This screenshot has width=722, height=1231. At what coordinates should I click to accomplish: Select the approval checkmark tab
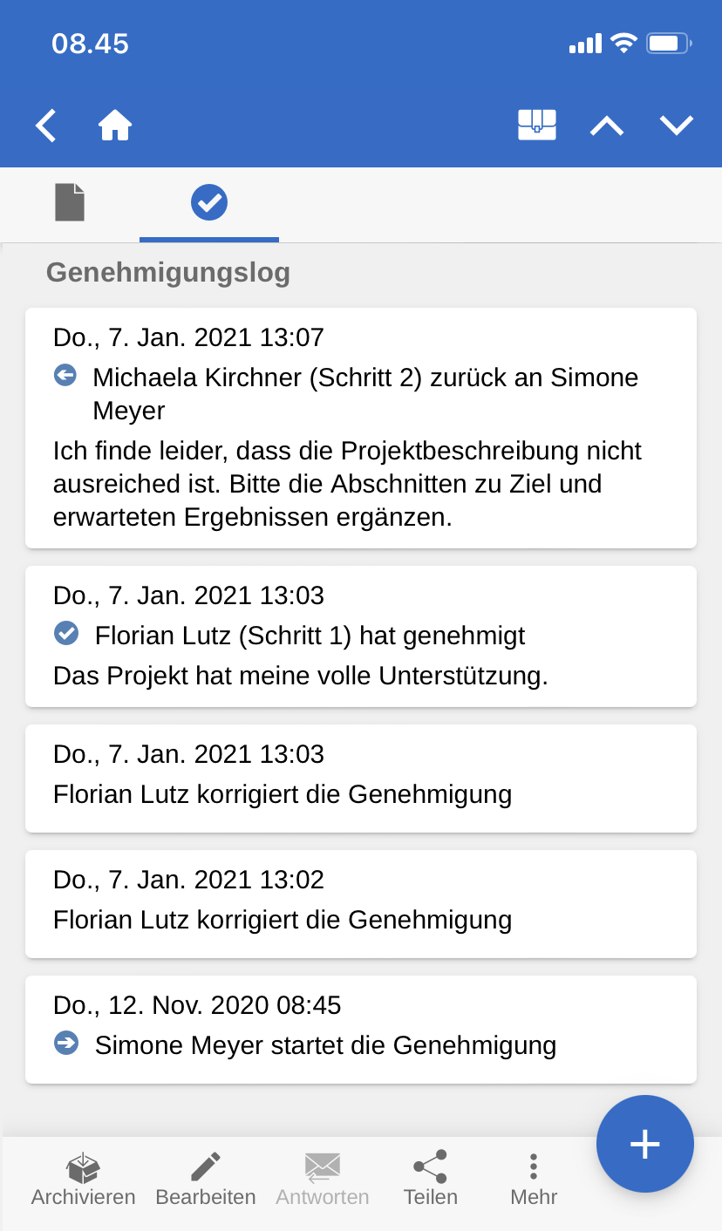pyautogui.click(x=209, y=203)
